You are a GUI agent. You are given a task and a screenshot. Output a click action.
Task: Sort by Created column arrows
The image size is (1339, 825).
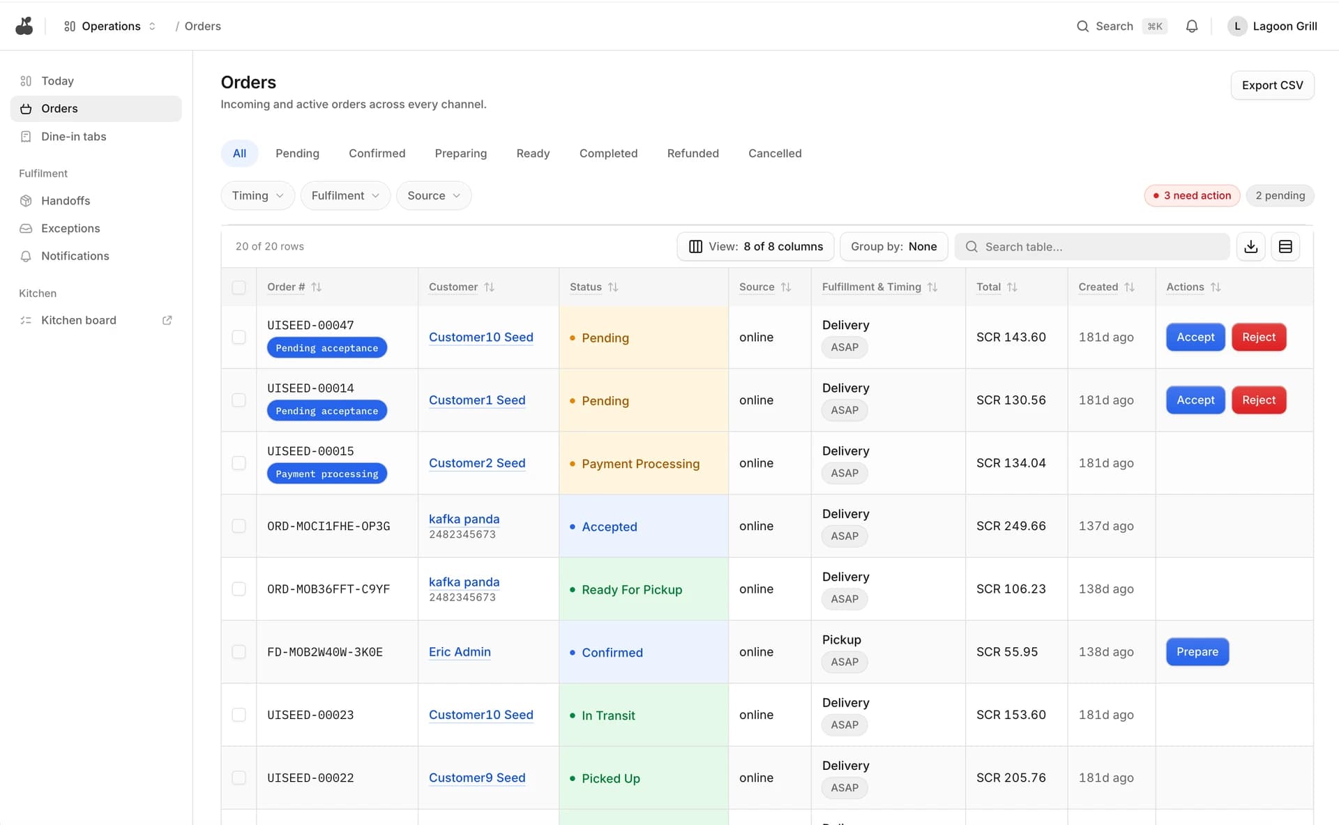tap(1129, 287)
